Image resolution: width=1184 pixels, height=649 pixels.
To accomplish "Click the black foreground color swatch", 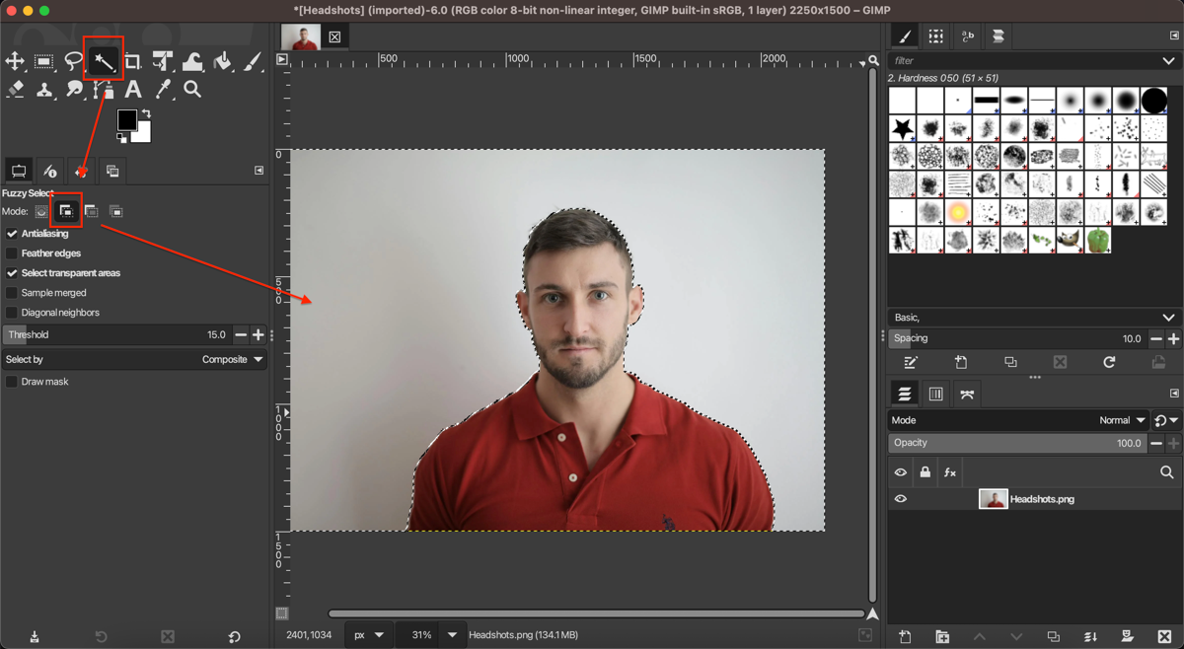I will 126,120.
